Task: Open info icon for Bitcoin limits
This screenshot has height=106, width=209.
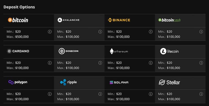Action: 50,32
